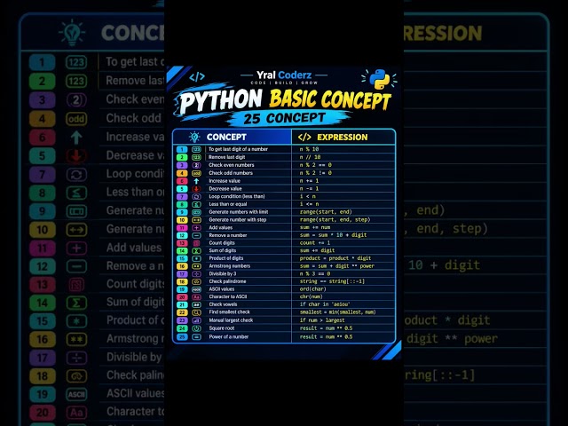Click the ASCII icon beside ASCII values
Screen dimensions: 568x426
196,289
